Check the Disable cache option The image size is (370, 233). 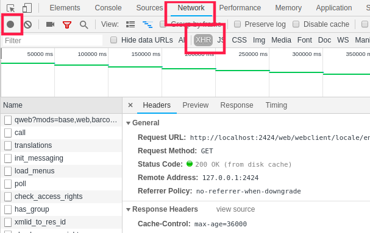click(296, 24)
